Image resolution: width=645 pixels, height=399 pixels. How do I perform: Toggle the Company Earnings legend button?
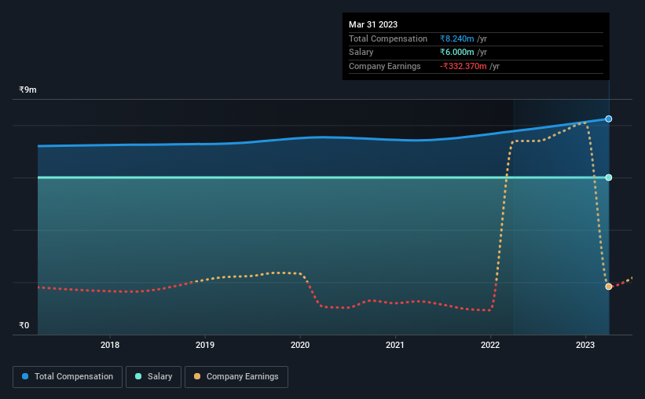(236, 377)
